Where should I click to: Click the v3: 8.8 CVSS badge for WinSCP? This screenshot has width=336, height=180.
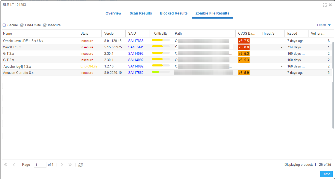pos(243,47)
